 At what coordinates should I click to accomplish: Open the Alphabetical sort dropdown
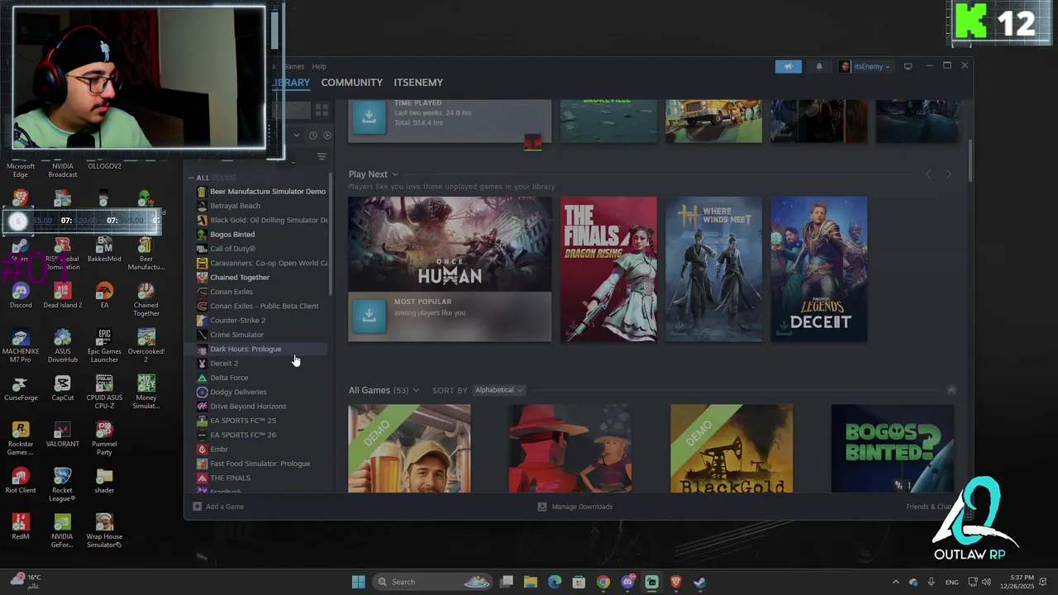click(499, 390)
